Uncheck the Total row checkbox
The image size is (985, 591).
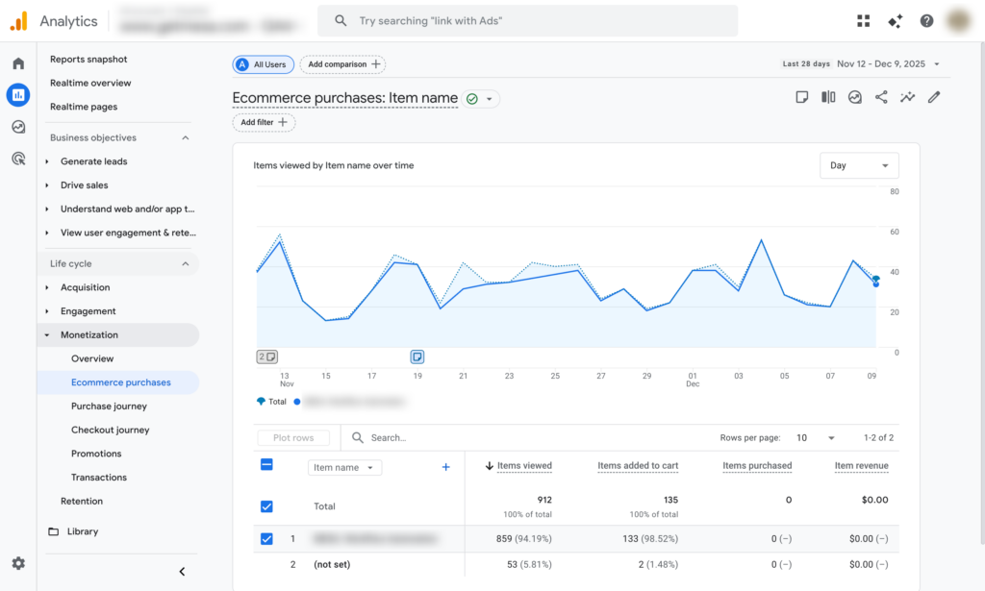[266, 506]
